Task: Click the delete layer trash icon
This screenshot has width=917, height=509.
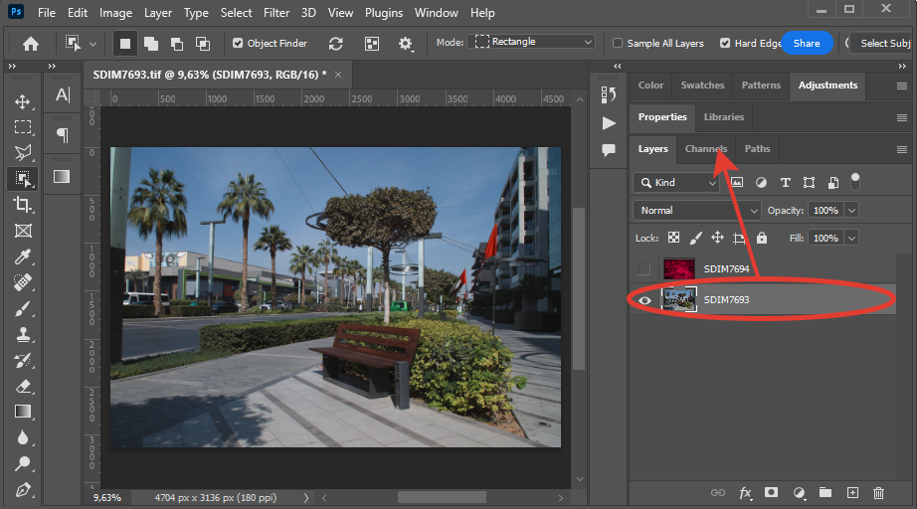Action: click(x=878, y=493)
